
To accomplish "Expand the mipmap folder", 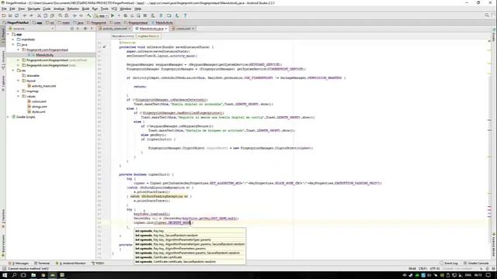I will coord(19,91).
